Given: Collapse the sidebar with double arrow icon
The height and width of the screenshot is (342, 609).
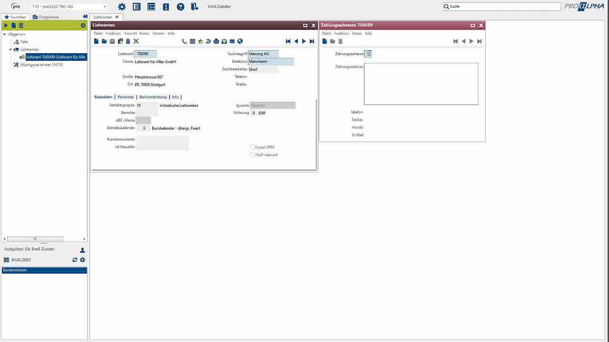Looking at the screenshot, I should 85,17.
